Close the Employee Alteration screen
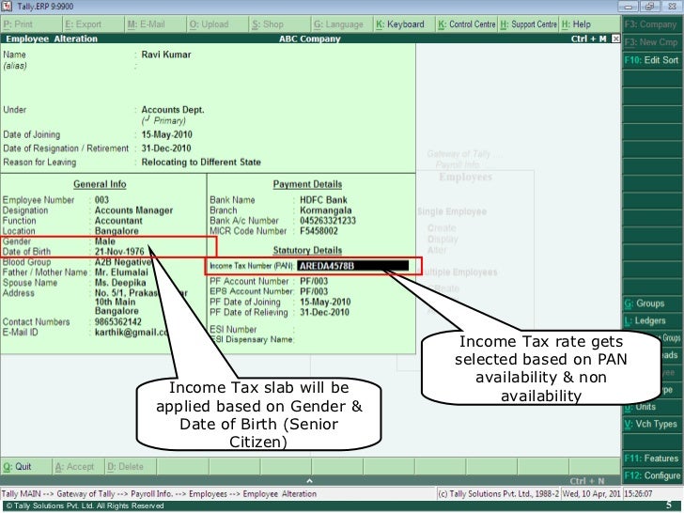Viewport: 684px width, 513px height. 615,39
